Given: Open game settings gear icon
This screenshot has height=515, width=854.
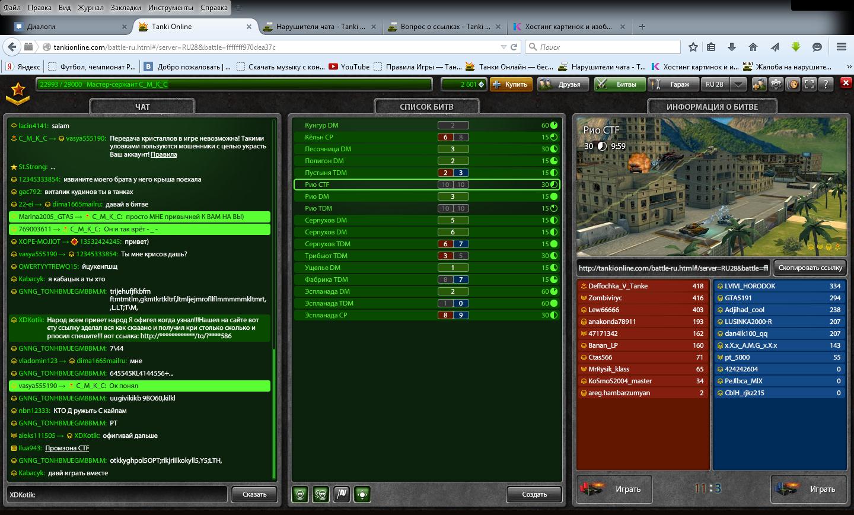Looking at the screenshot, I should [776, 84].
